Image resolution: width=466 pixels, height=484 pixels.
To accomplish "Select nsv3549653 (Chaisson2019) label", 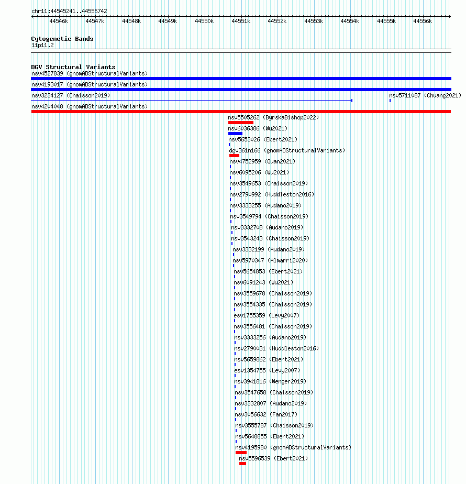I will (269, 184).
